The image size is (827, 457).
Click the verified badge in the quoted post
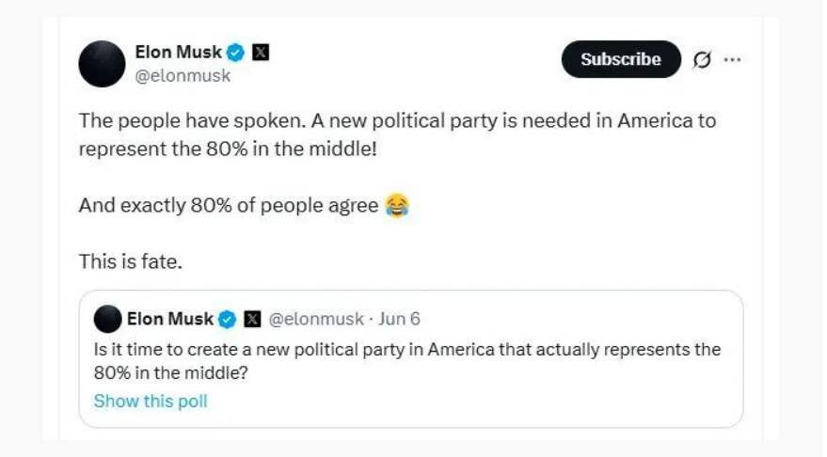click(x=228, y=320)
